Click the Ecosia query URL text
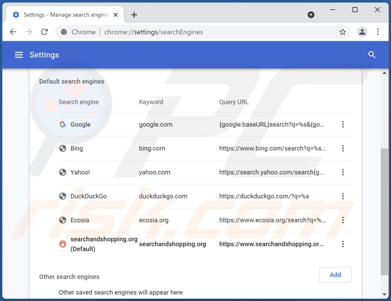The height and width of the screenshot is (301, 391). point(272,220)
